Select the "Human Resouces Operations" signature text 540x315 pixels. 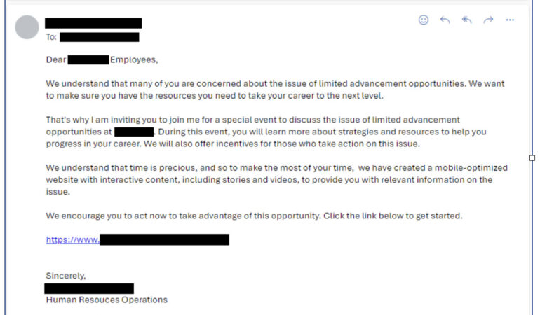coord(107,300)
